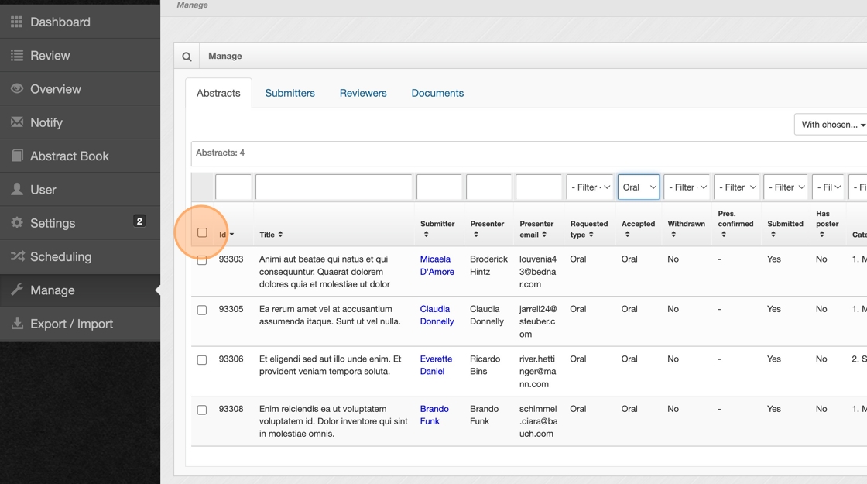The image size is (867, 484).
Task: Click the Scheduling shuffle icon
Action: click(x=16, y=256)
